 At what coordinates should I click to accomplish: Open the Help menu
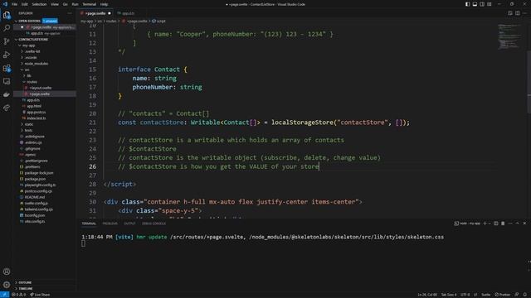(x=104, y=4)
